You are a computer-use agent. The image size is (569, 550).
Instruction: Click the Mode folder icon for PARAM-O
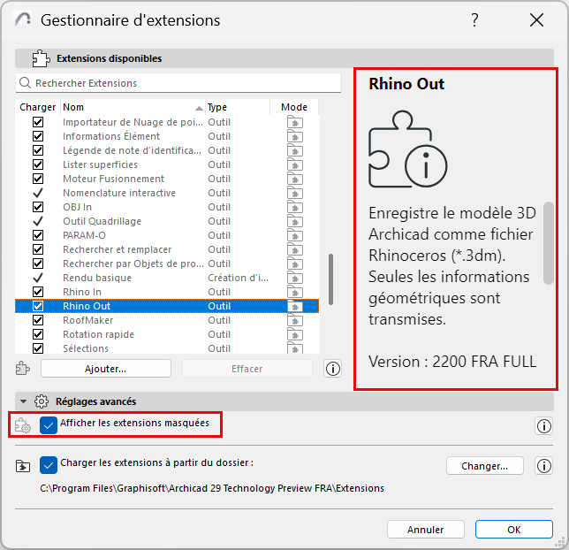294,235
